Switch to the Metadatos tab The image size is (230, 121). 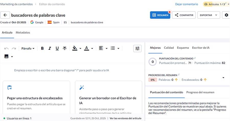click(x=23, y=33)
